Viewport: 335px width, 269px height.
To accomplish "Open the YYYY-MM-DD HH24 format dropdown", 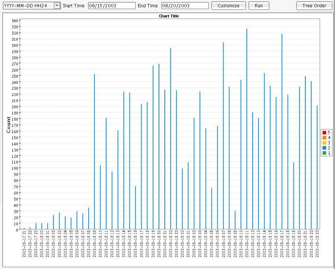I will tap(28, 5).
